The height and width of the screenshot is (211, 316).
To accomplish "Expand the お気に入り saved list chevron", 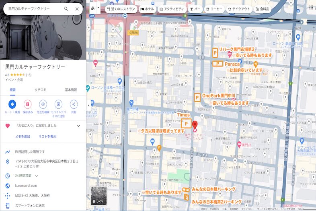I will (78, 126).
